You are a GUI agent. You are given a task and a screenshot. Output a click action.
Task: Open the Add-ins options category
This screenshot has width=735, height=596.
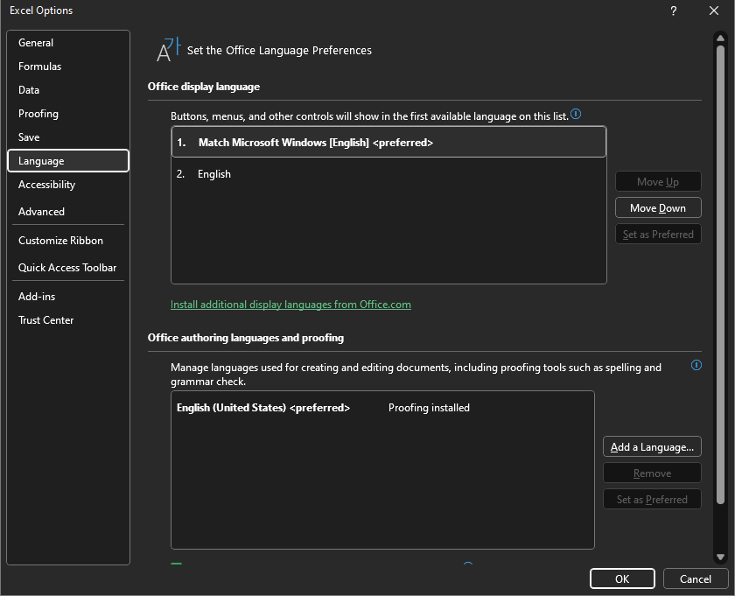(68, 297)
